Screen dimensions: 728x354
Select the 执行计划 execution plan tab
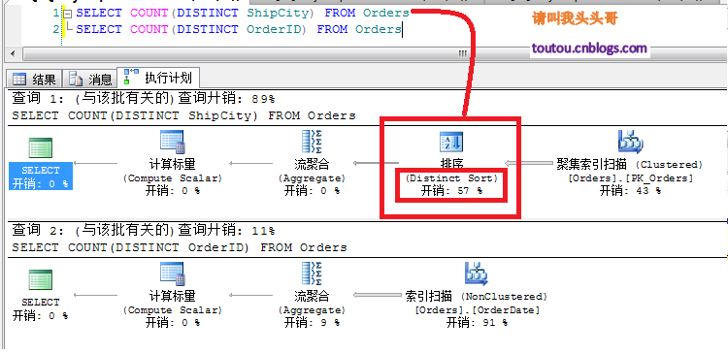coord(159,78)
